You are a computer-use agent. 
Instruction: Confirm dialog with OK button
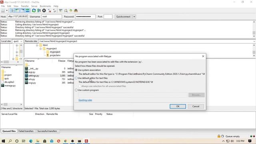click(x=178, y=106)
